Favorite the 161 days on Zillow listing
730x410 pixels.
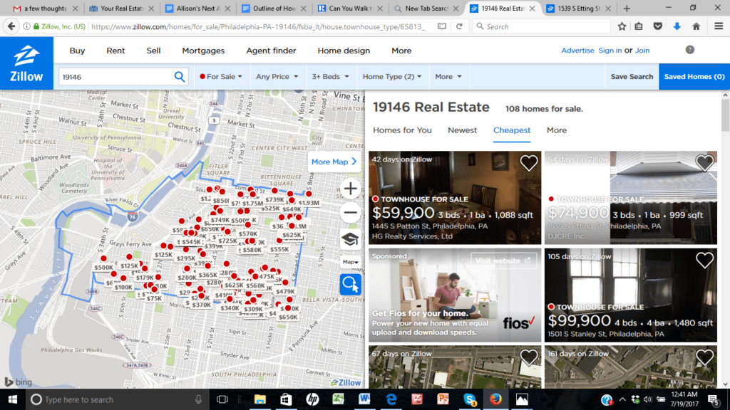704,357
